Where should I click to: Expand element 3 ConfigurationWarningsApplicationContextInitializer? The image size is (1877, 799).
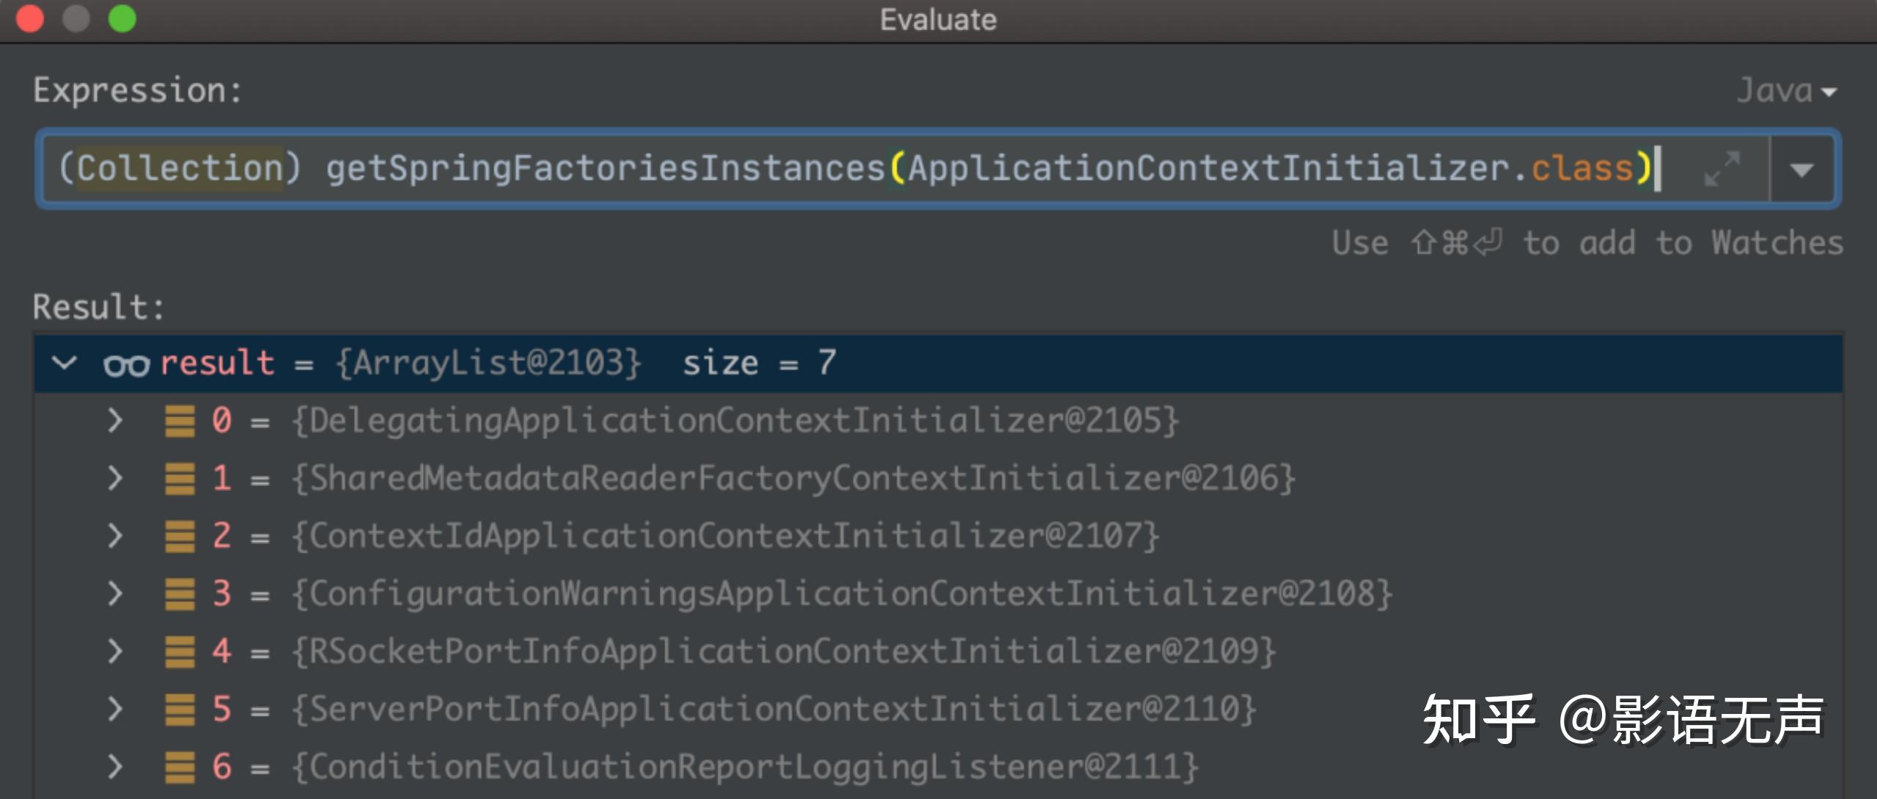click(114, 593)
